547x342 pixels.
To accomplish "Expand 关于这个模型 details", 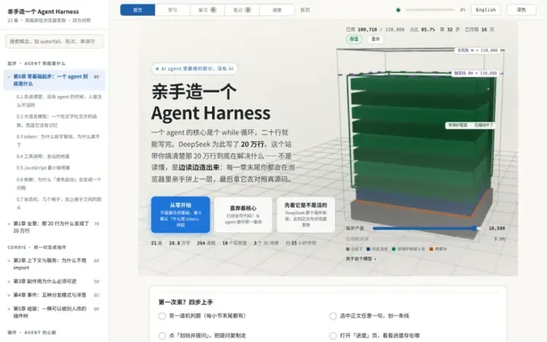I will [x=361, y=259].
